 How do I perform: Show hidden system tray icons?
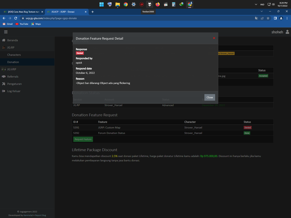click(x=256, y=4)
